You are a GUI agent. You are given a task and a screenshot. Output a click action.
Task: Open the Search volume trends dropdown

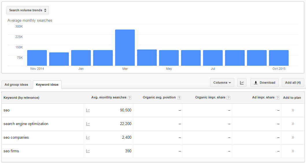(27, 10)
